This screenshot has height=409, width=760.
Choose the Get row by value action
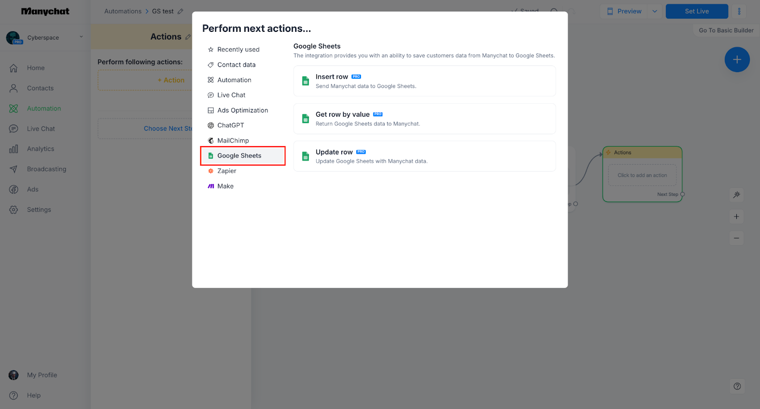[x=424, y=119]
